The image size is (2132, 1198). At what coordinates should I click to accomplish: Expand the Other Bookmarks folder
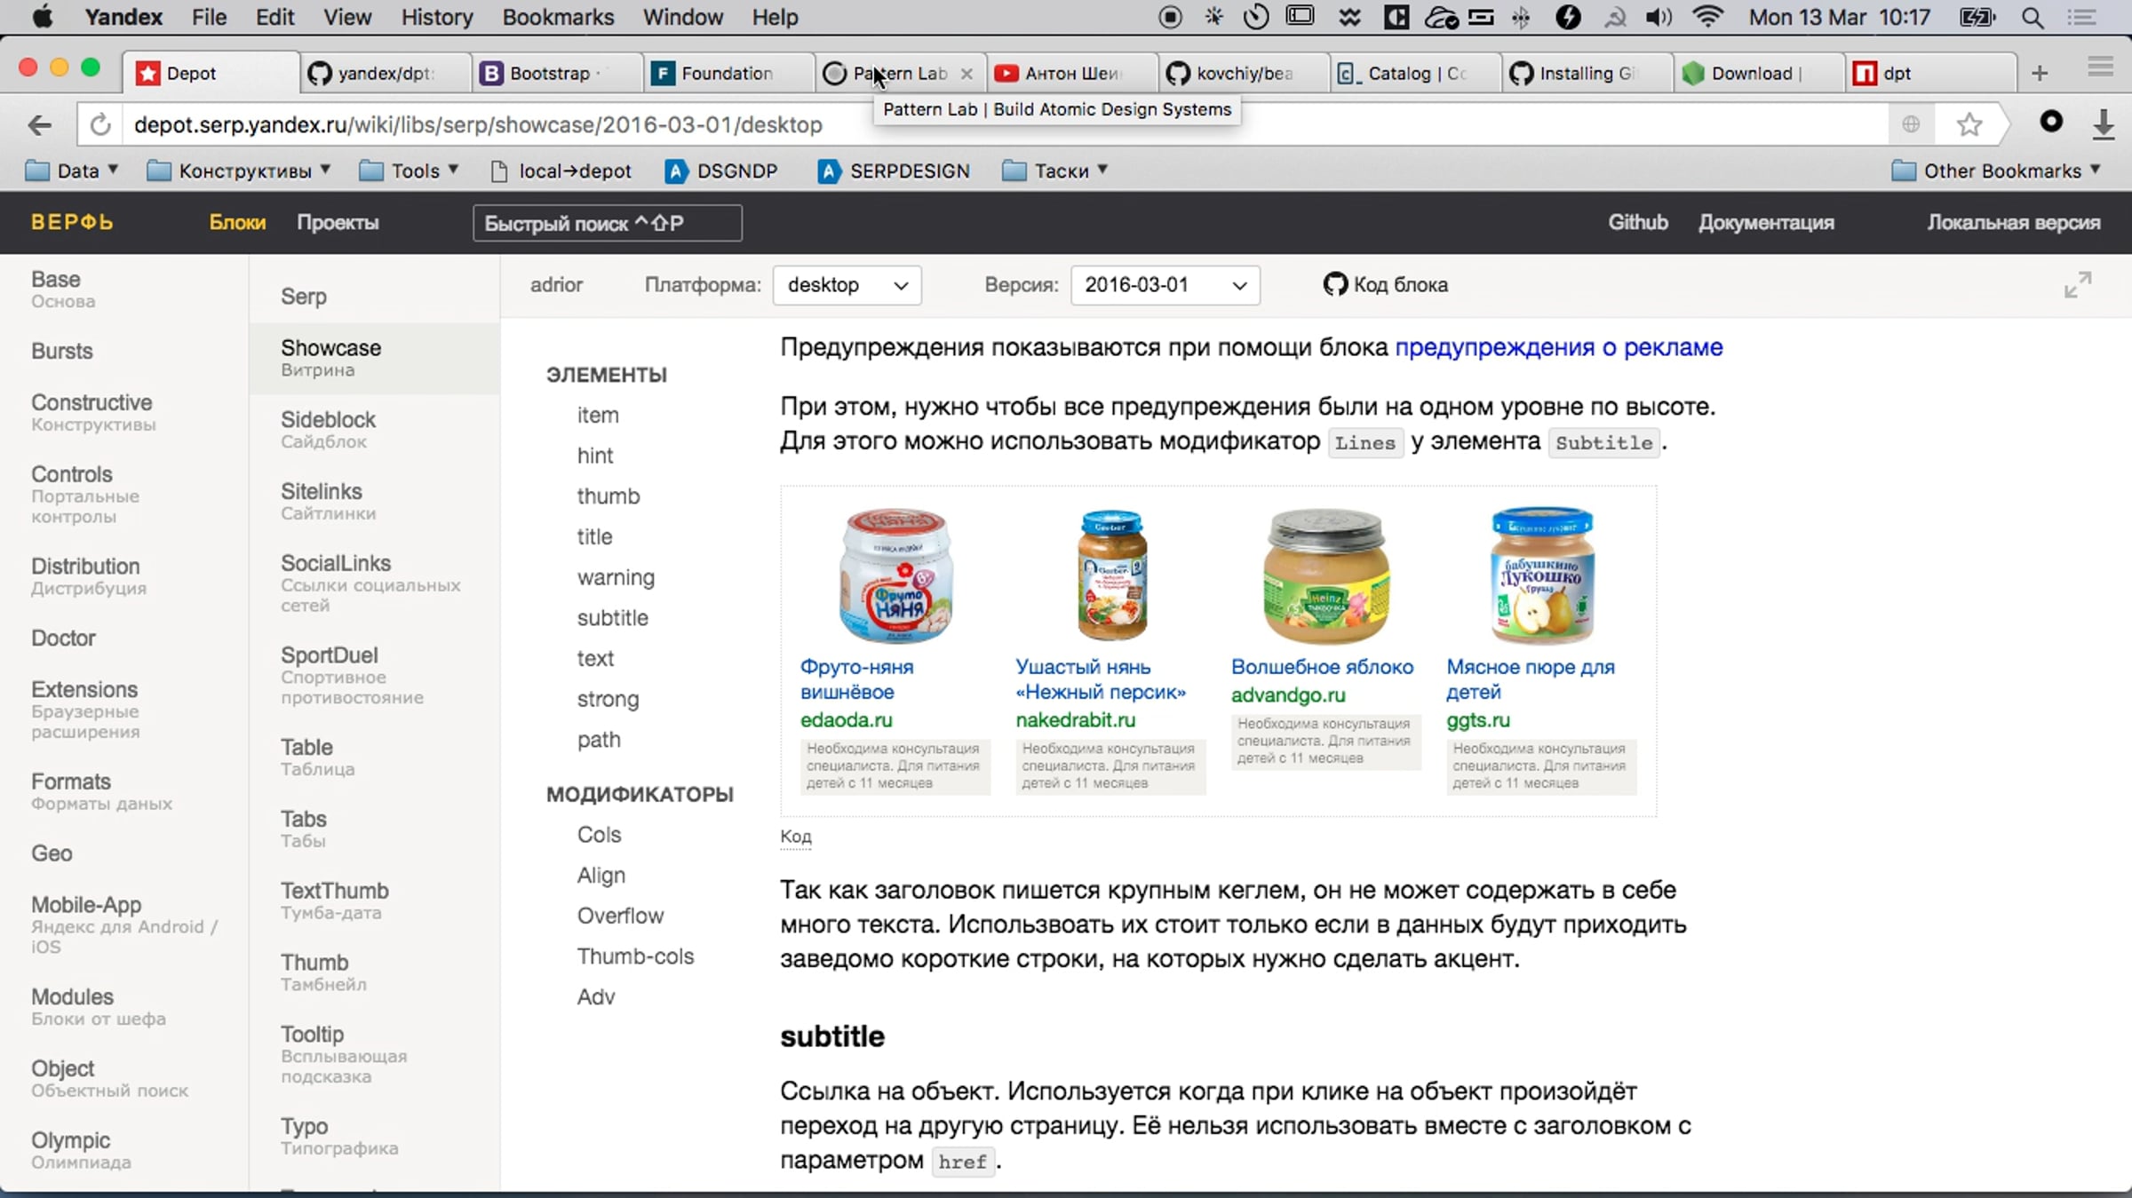coord(1995,171)
